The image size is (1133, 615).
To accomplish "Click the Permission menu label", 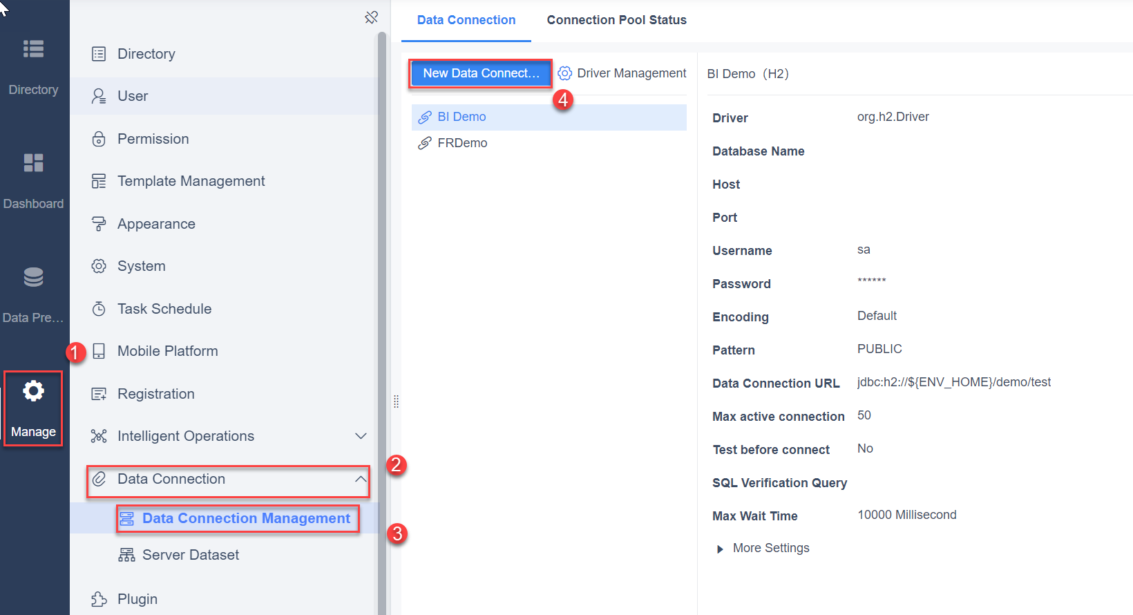I will point(153,139).
